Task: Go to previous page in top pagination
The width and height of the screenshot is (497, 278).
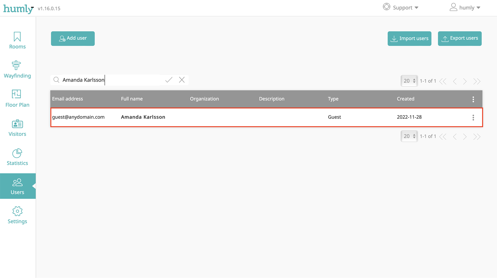Action: pyautogui.click(x=455, y=81)
